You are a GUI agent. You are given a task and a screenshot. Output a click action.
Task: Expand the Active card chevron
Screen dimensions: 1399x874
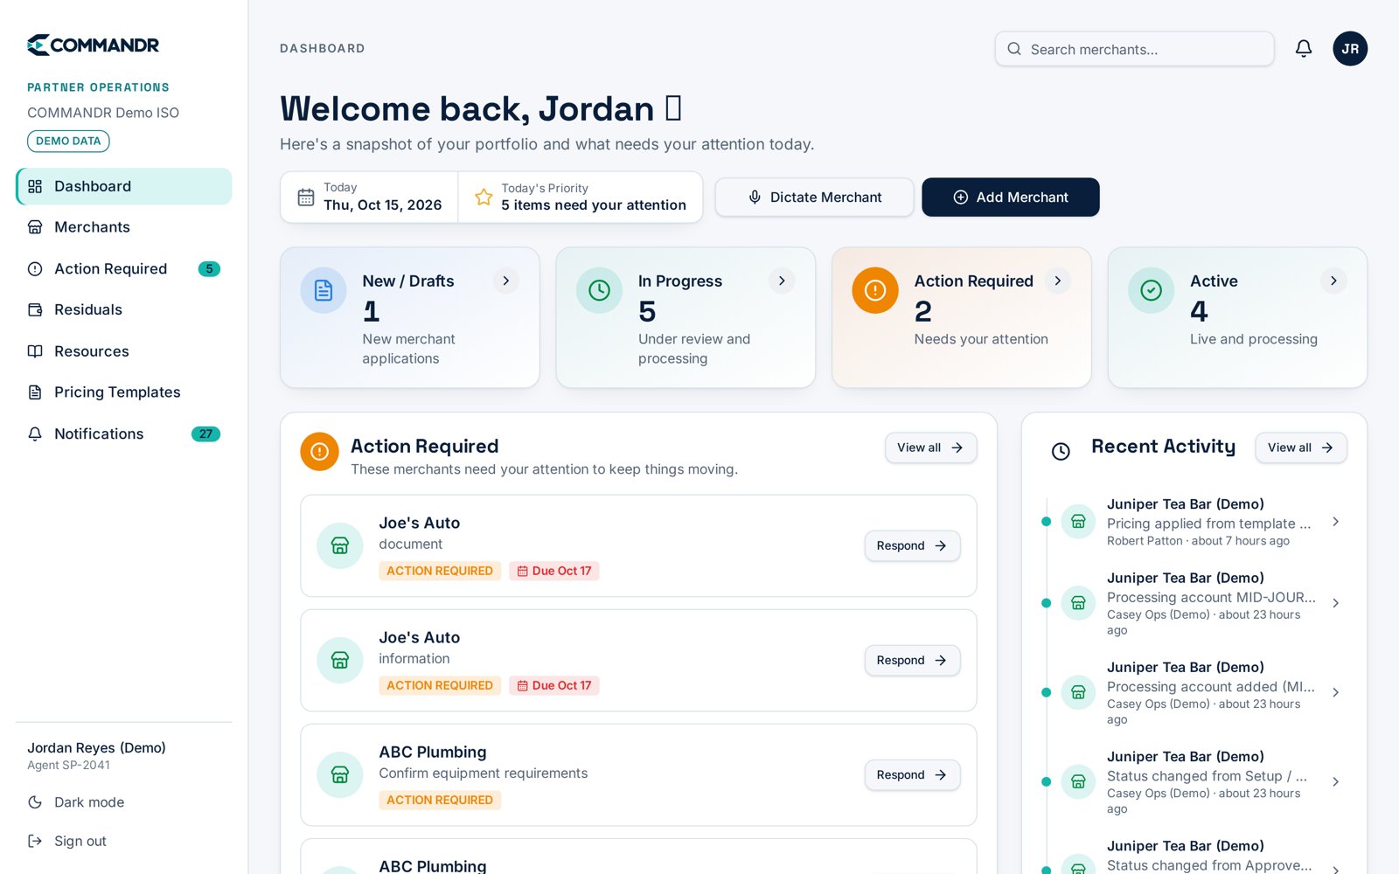click(1333, 281)
